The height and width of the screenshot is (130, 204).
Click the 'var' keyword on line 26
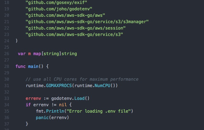coord(22,54)
